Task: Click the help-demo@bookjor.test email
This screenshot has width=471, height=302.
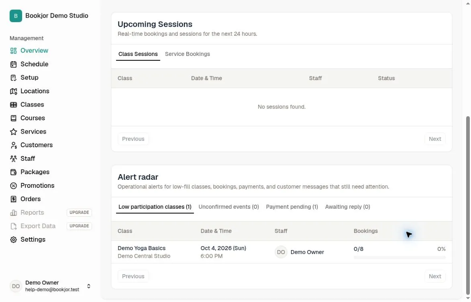Action: coord(52,290)
